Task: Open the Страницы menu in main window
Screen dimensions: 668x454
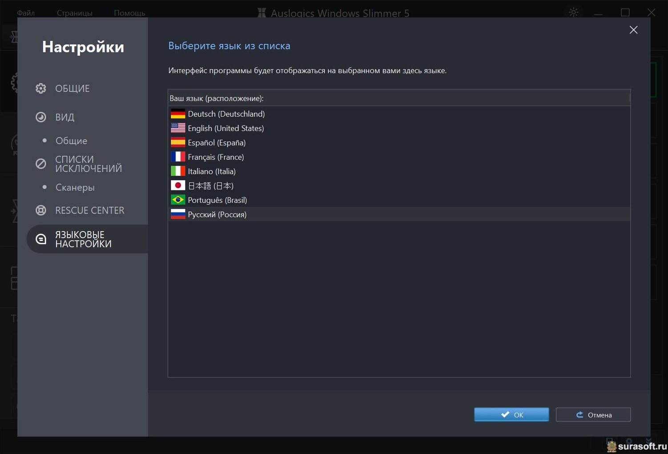Action: coord(75,13)
